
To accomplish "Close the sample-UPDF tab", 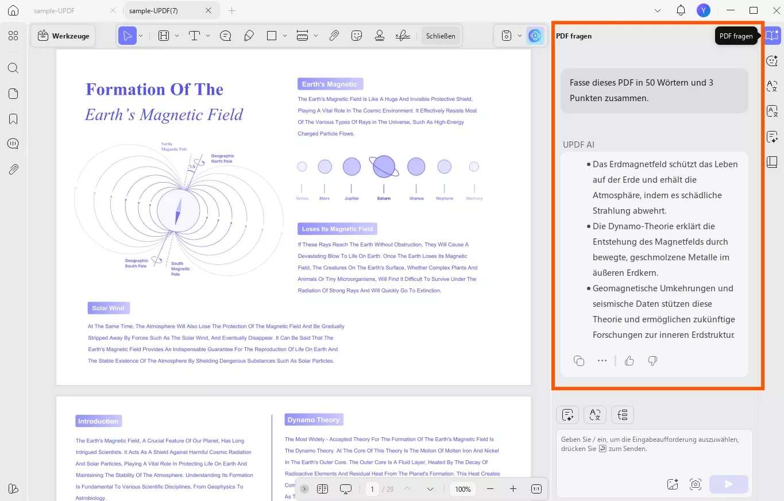I will point(113,10).
